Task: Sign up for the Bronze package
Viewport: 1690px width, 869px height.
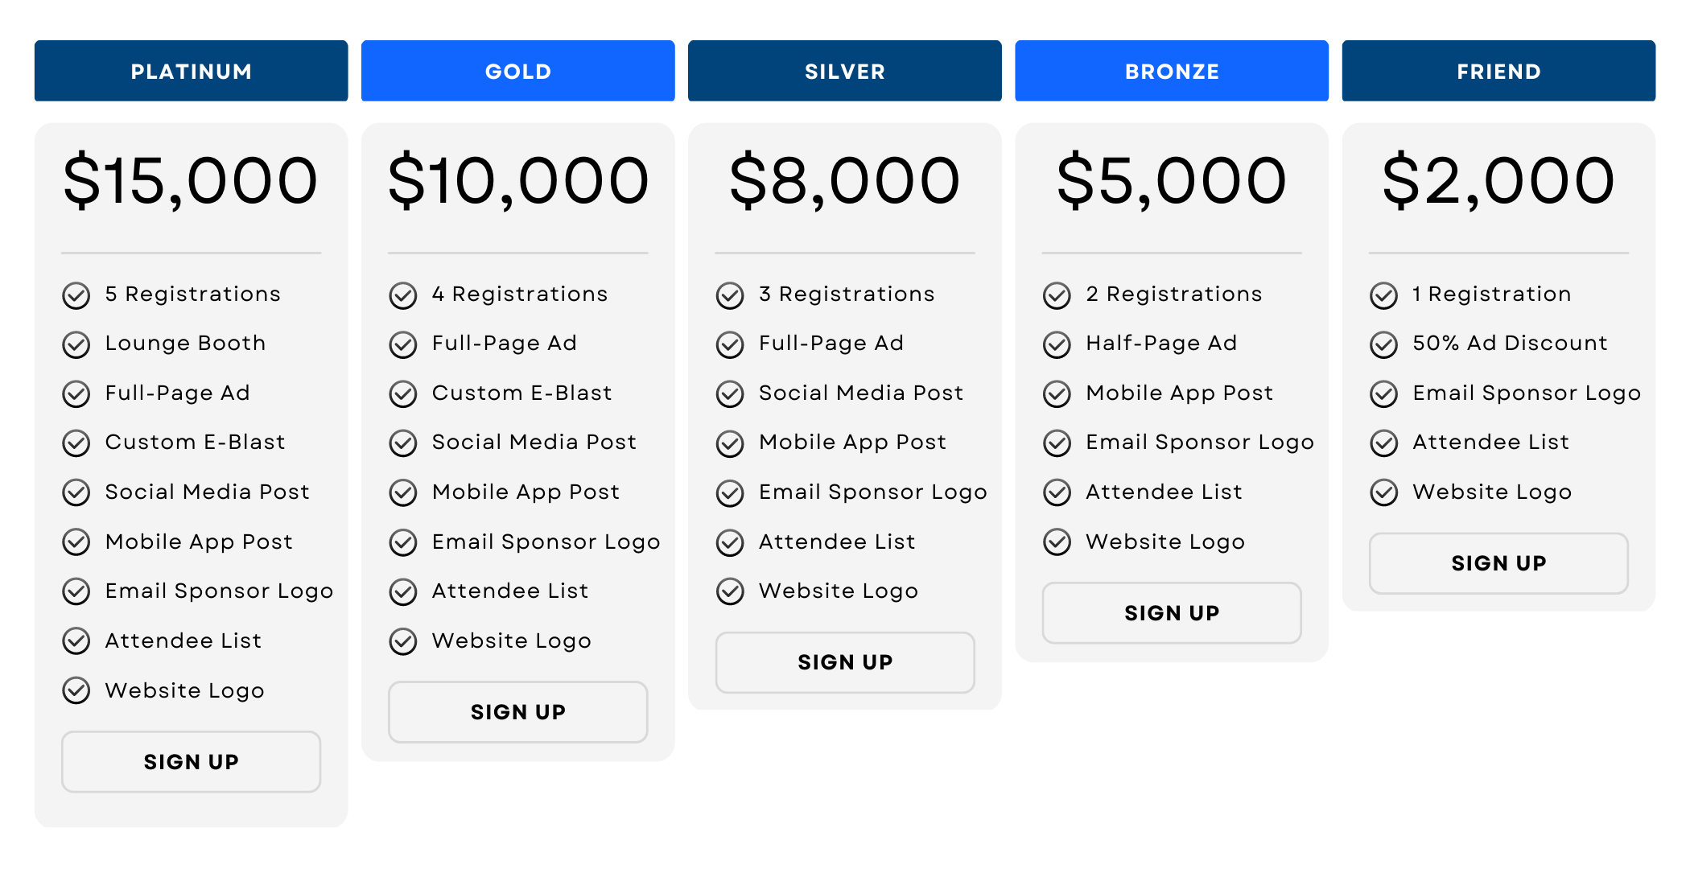Action: (x=1172, y=613)
